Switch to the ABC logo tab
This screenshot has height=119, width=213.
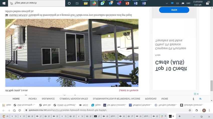pyautogui.click(x=97, y=116)
